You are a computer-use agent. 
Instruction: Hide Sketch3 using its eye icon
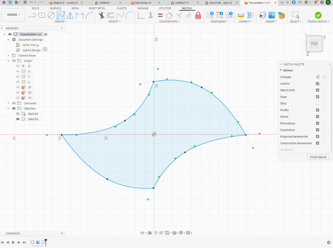pos(18,119)
